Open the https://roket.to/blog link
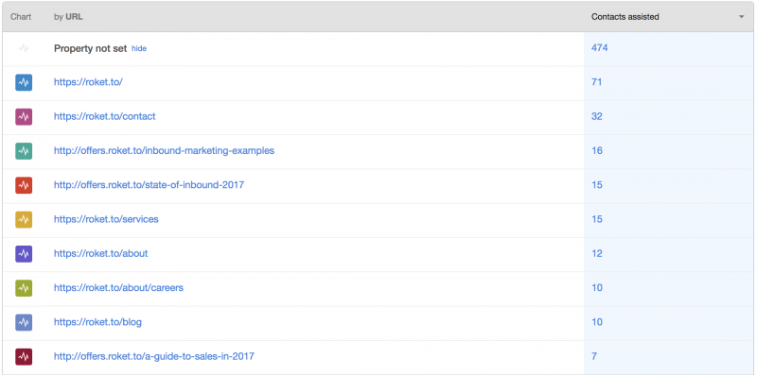This screenshot has width=757, height=375. pyautogui.click(x=98, y=322)
